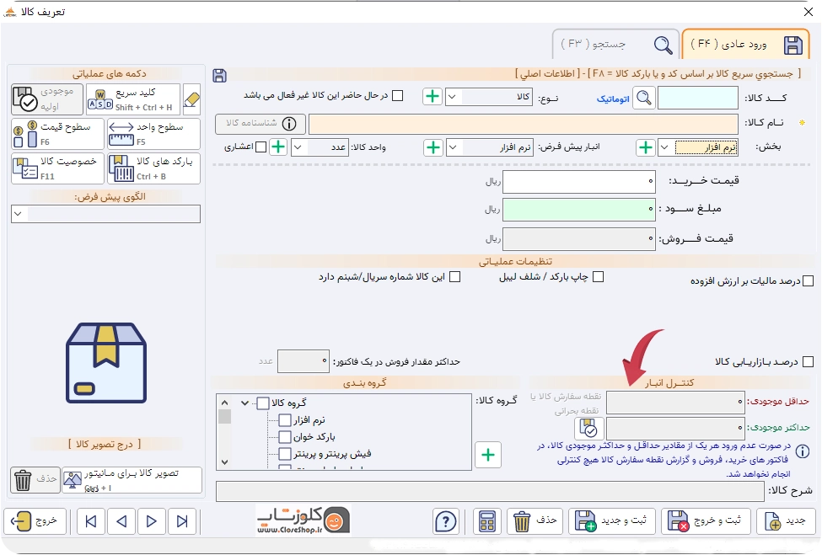This screenshot has height=555, width=822.
Task: Click ثبت و جدید button
Action: (x=613, y=521)
